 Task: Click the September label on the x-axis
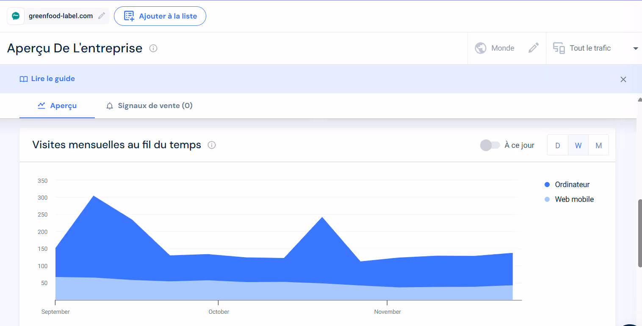point(55,312)
